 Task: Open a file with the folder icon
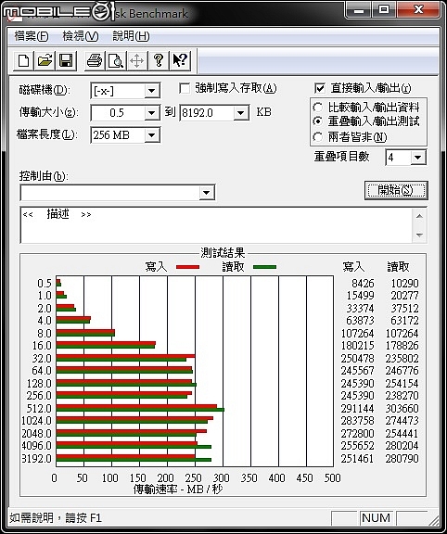(x=45, y=61)
